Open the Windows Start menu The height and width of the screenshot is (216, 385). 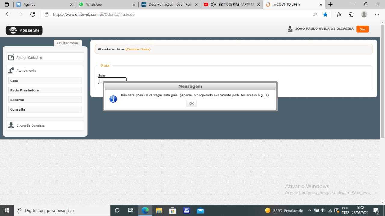7,210
